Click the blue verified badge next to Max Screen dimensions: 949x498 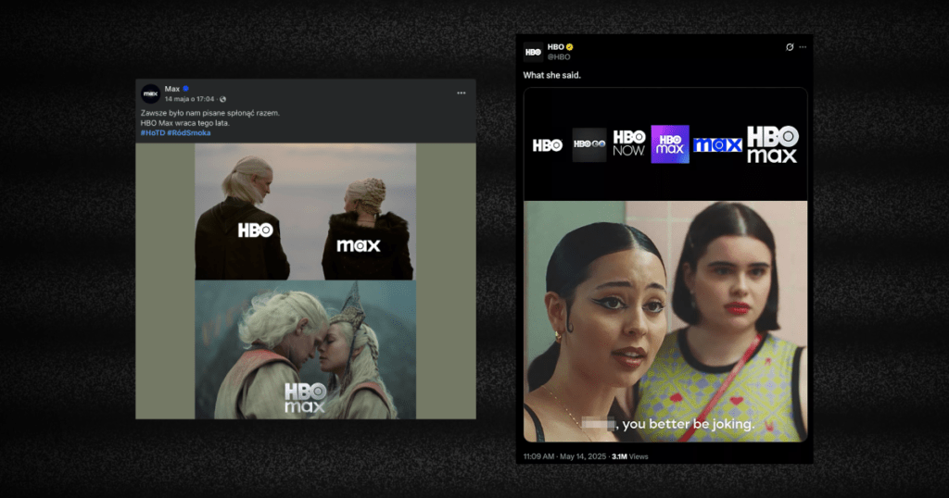tap(186, 89)
